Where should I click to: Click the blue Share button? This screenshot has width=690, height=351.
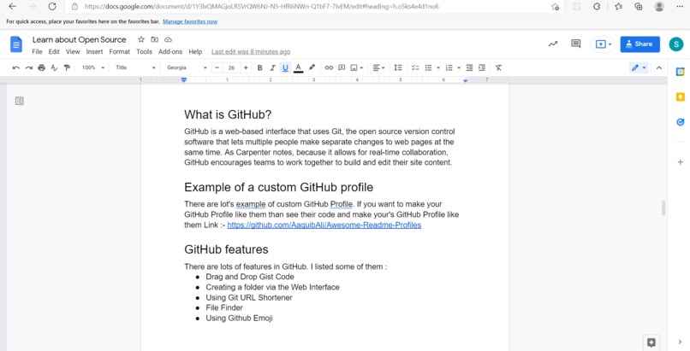coord(639,44)
